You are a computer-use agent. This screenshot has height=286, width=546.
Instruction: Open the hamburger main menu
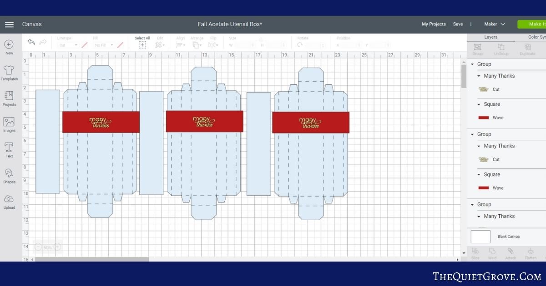click(x=9, y=24)
